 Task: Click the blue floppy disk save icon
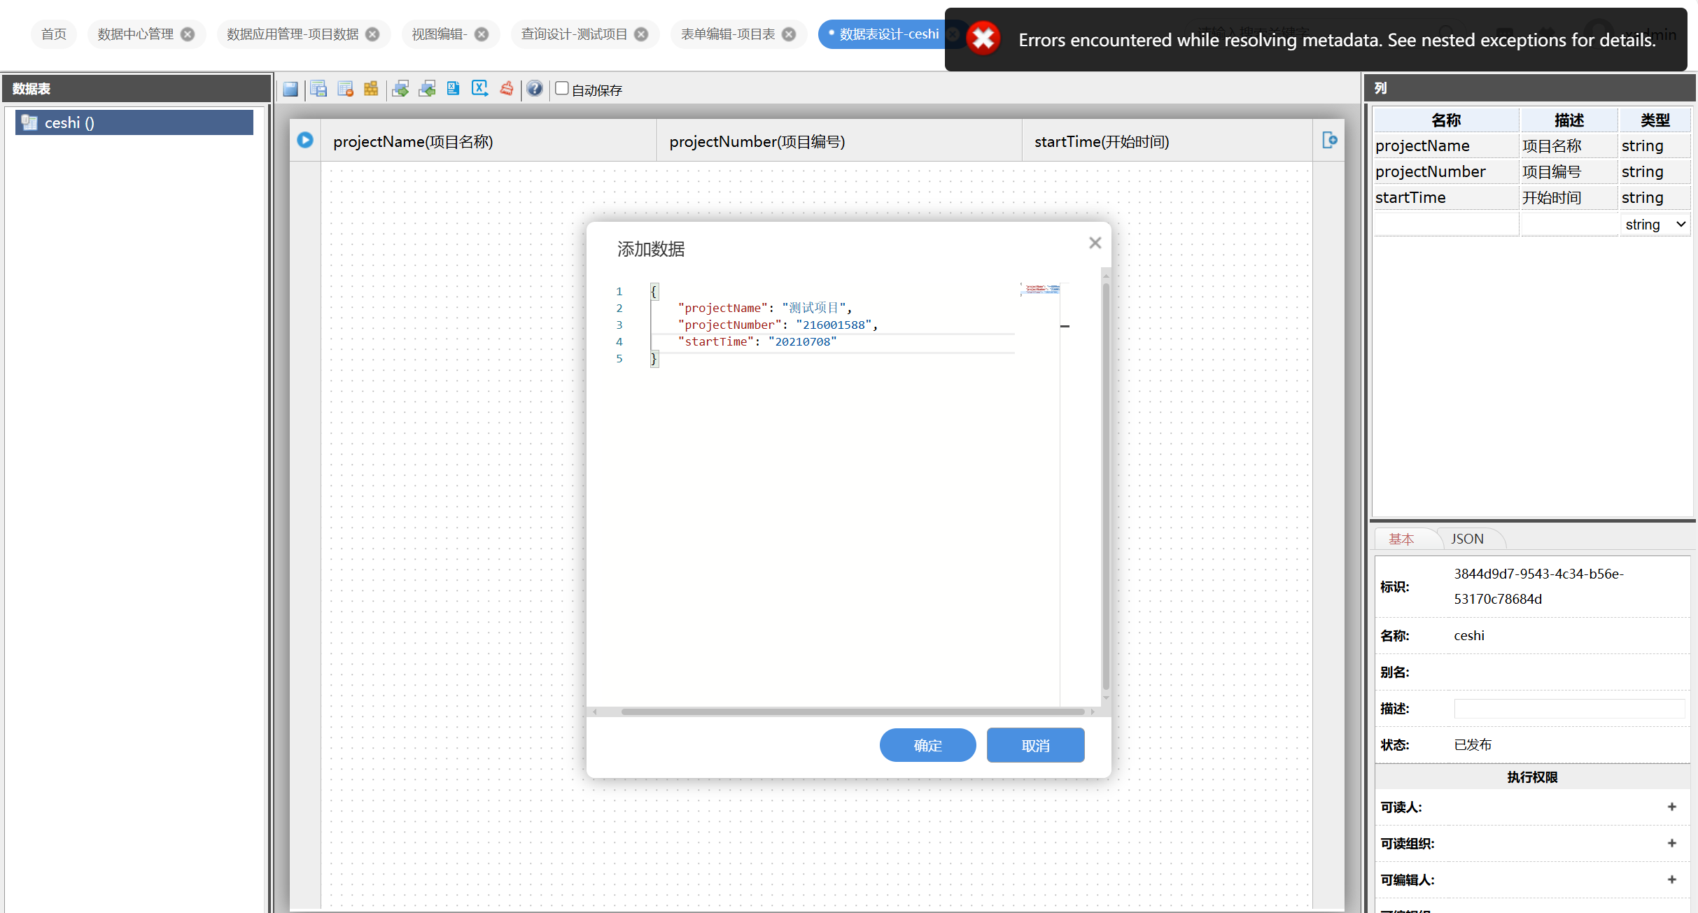coord(290,89)
